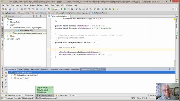Click the Undo arrow icon
This screenshot has height=101, width=180.
14,9
